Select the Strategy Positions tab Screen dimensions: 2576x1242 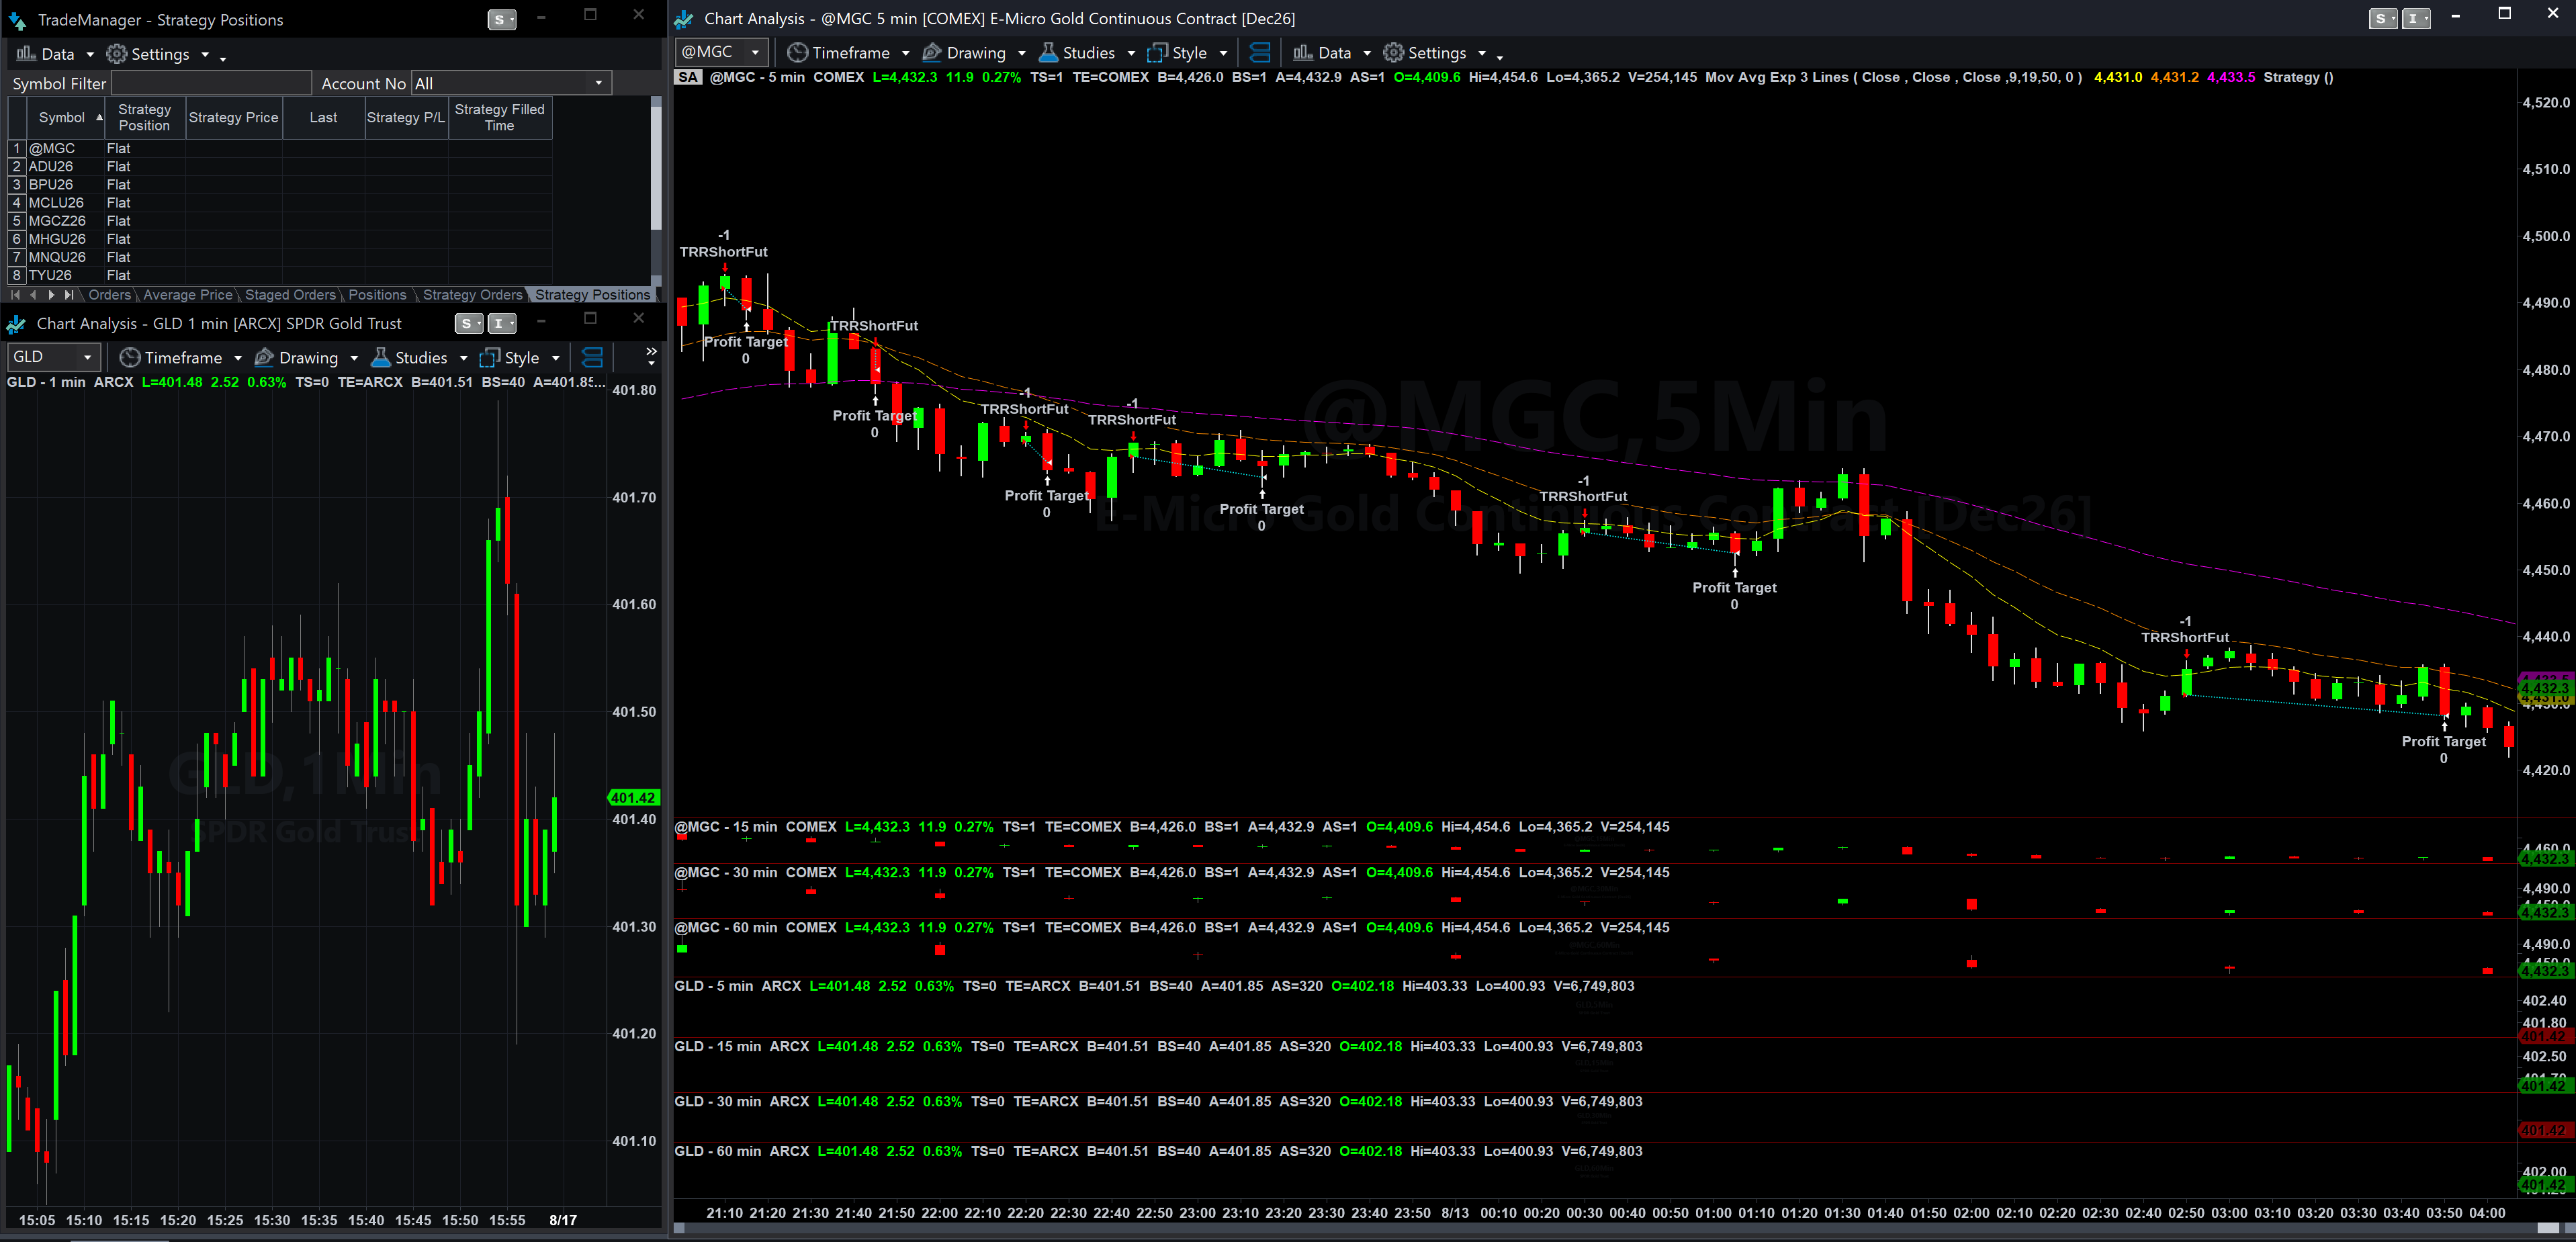(592, 295)
